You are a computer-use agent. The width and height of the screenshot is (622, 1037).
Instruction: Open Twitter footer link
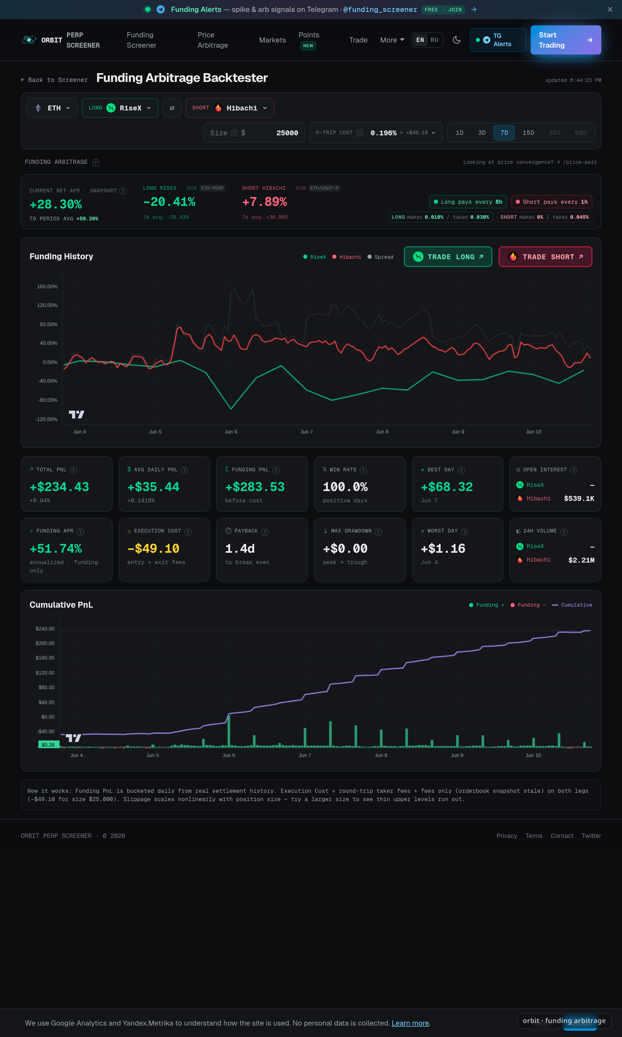pos(591,836)
